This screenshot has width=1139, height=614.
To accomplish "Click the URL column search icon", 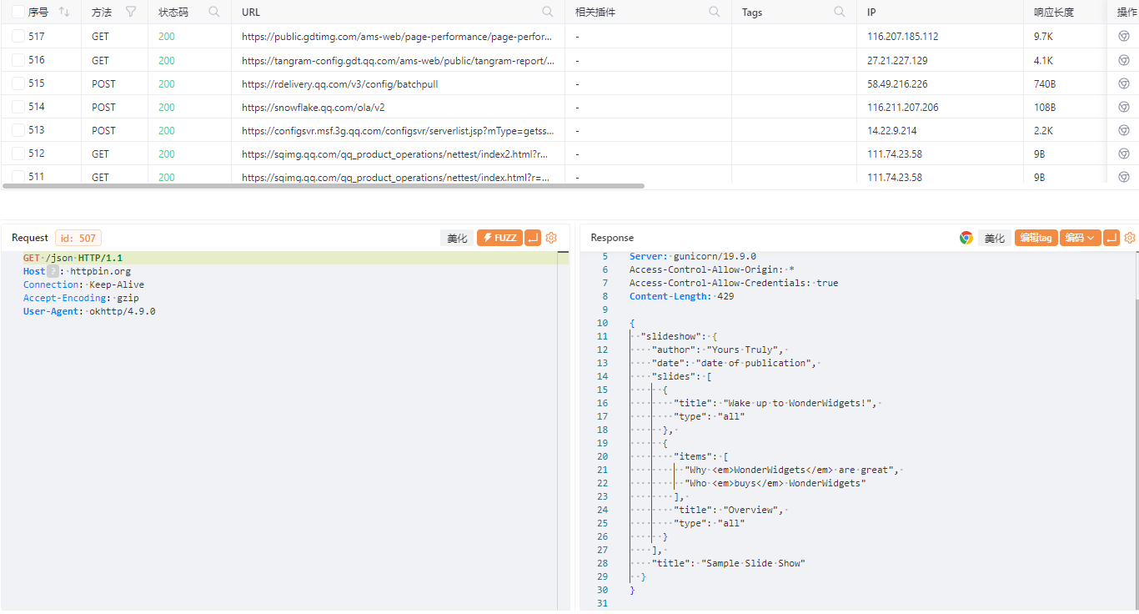I will point(548,12).
